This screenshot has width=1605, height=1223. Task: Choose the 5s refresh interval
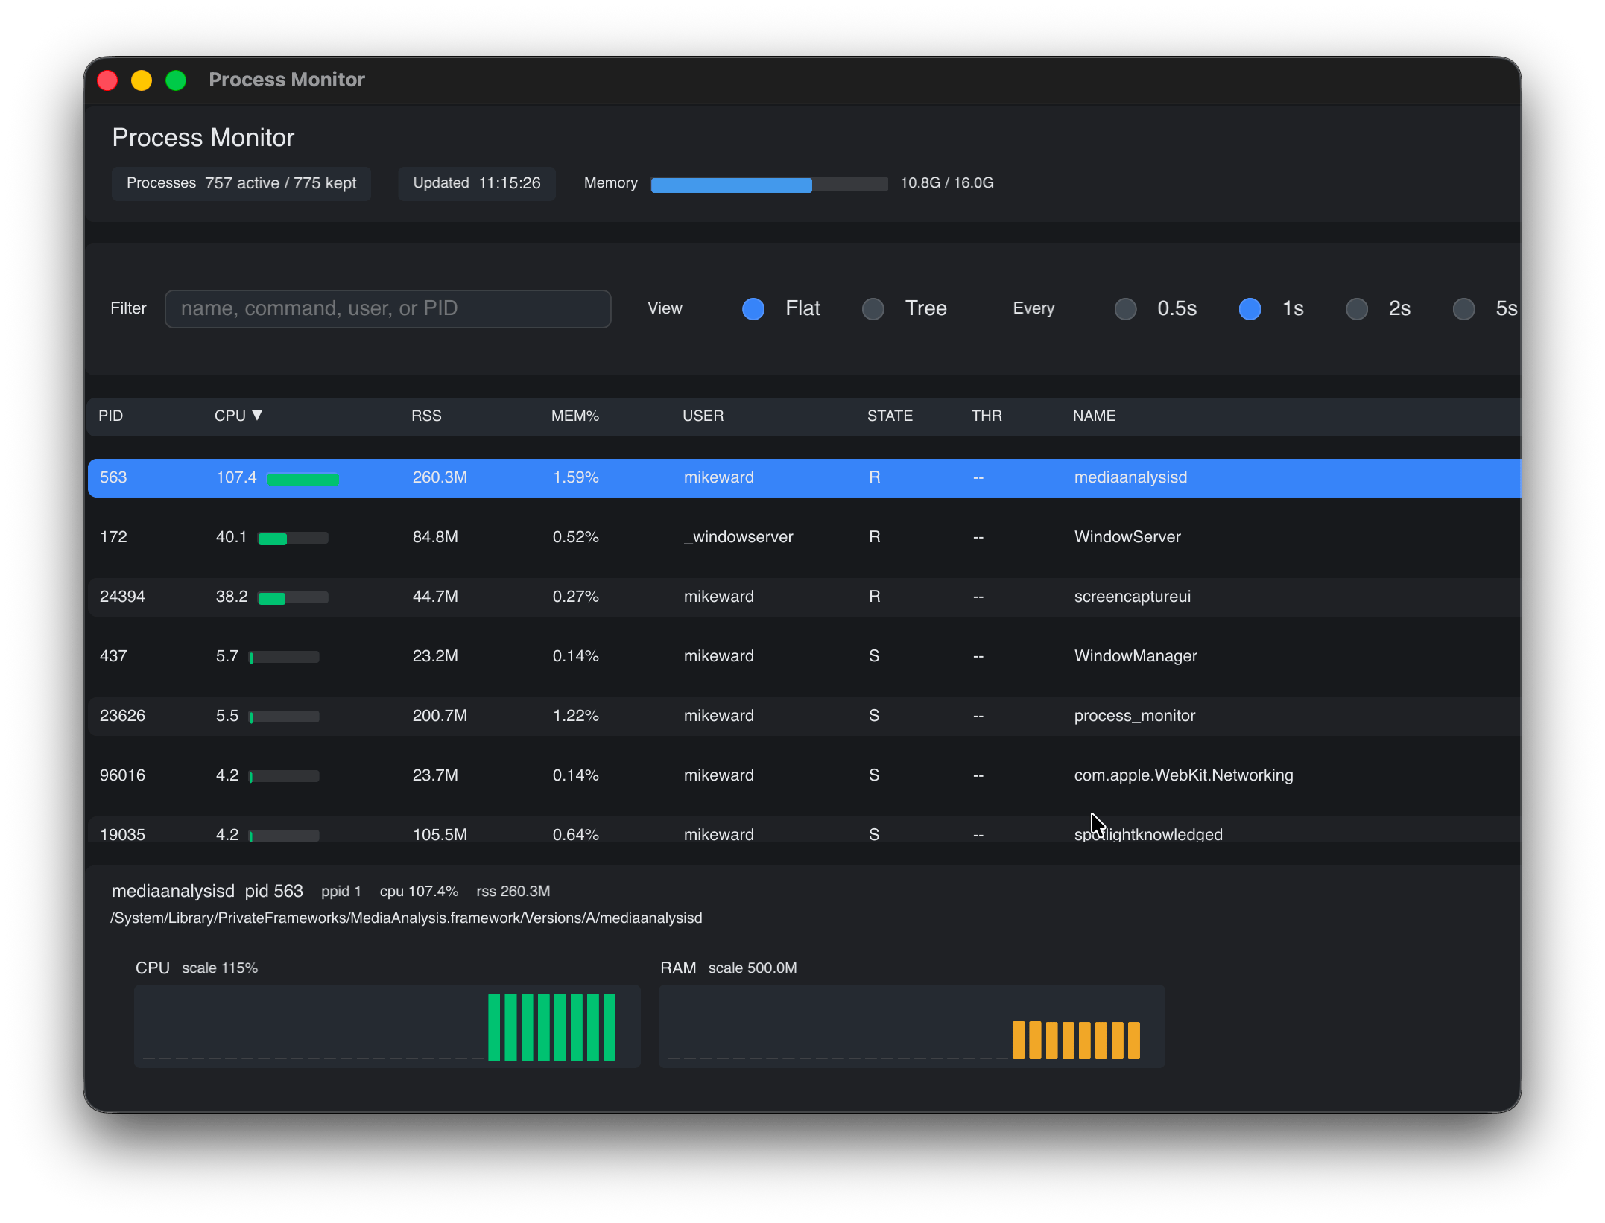(1463, 308)
